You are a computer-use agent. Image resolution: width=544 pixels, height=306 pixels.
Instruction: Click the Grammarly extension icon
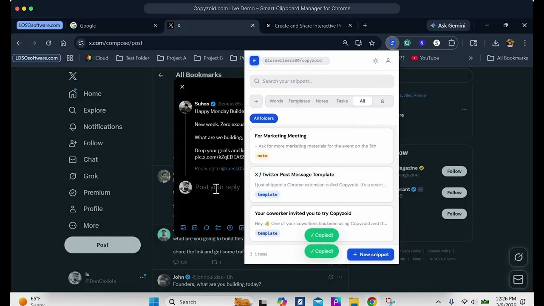pos(407,43)
